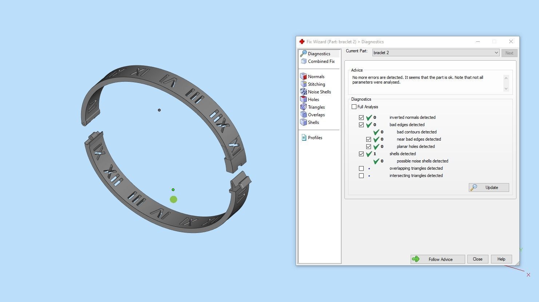Enable overlapping triangles detected checkbox
539x302 pixels.
coord(361,168)
